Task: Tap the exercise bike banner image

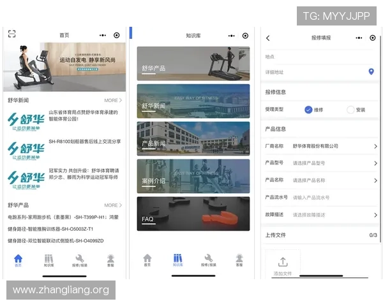Action: 64,67
